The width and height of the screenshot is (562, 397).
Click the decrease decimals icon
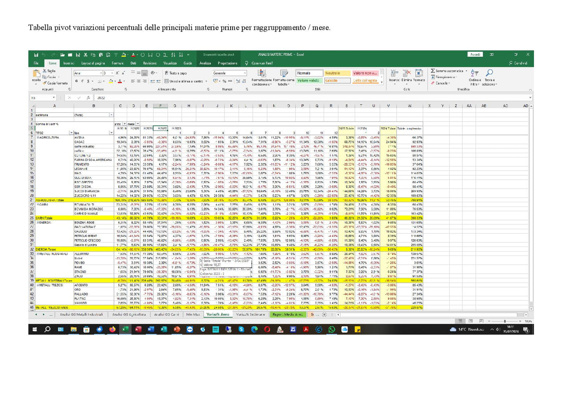click(244, 81)
